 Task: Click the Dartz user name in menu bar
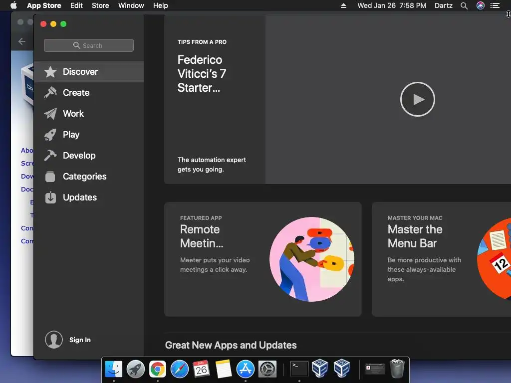coord(444,5)
